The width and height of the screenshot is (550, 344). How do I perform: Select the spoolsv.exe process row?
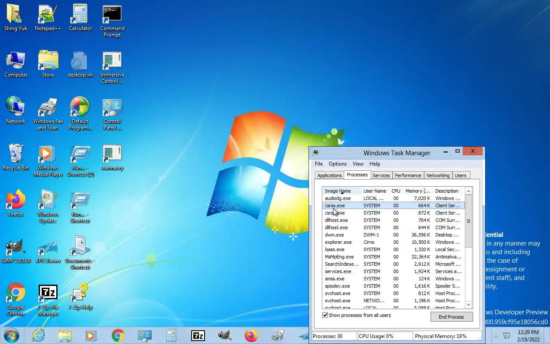pyautogui.click(x=394, y=286)
